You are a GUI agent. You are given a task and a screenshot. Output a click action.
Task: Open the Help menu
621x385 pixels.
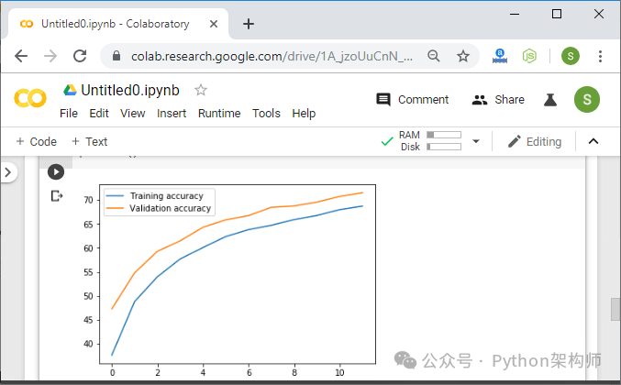point(304,113)
